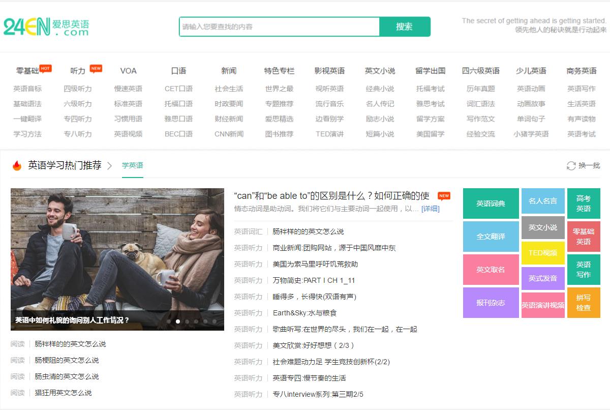Open the red 零基础英语 tile

tap(584, 236)
